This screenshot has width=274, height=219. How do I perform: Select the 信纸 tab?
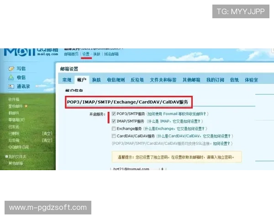click(234, 80)
